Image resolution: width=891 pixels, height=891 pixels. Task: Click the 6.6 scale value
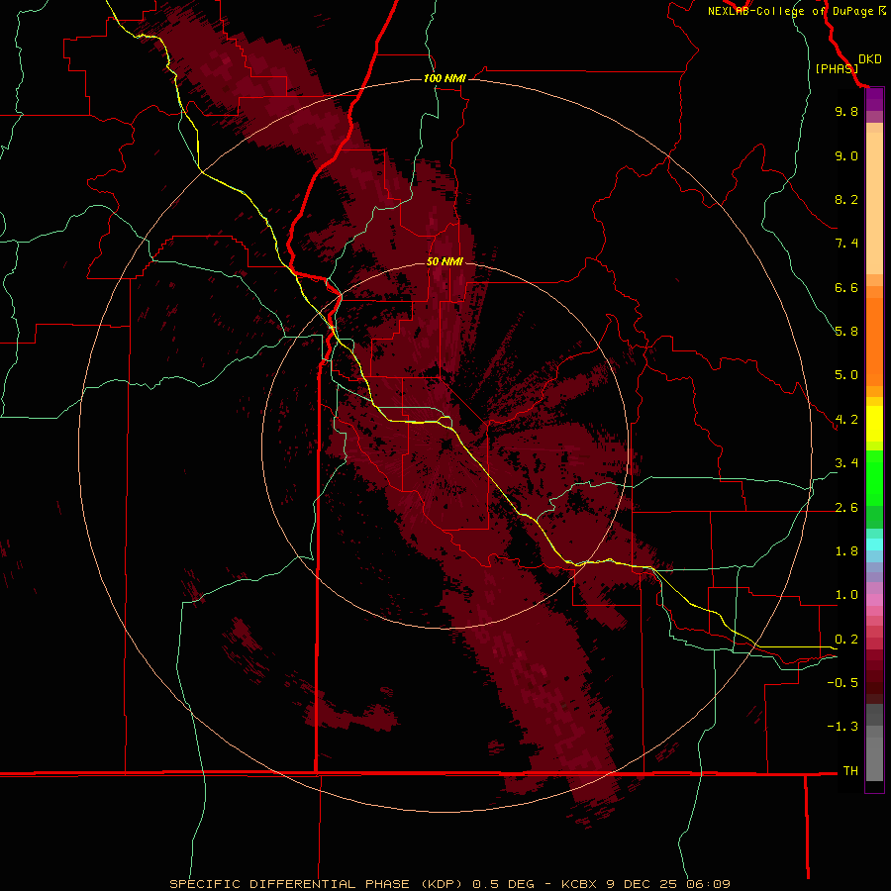point(846,287)
